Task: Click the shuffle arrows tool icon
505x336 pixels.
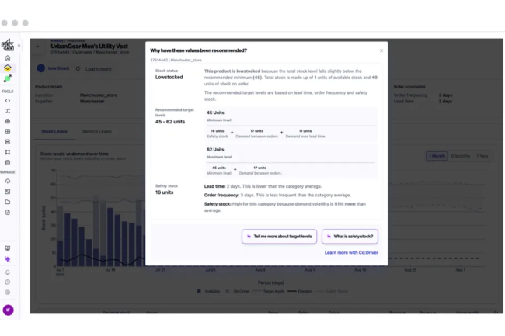Action: (8, 111)
